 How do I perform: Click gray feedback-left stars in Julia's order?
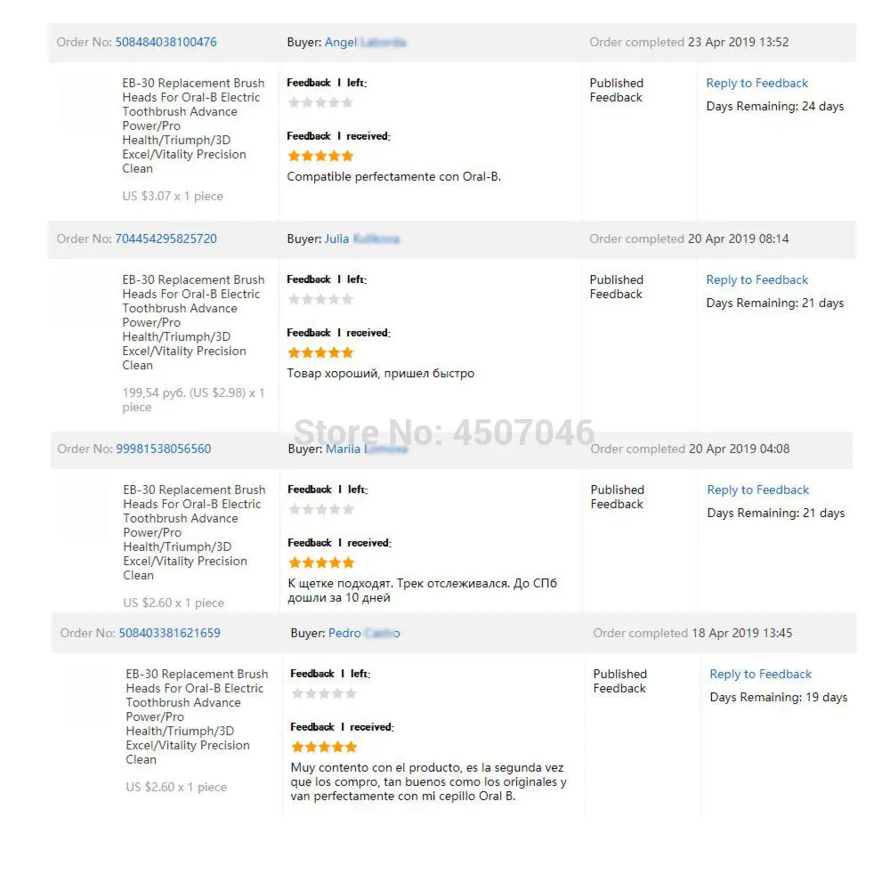click(320, 299)
